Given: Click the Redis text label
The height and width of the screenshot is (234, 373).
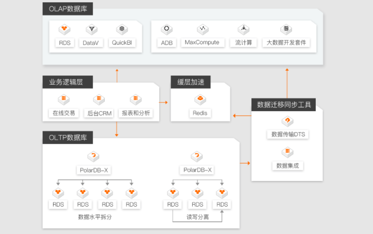Looking at the screenshot, I should 200,113.
